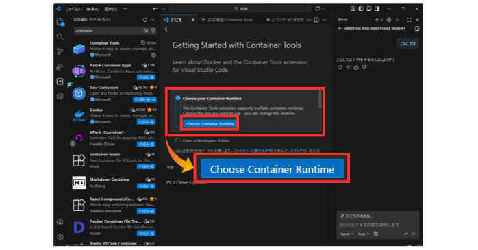Viewport: 478px width, 250px height.
Task: Mark chat response as helpful
Action: [356, 67]
